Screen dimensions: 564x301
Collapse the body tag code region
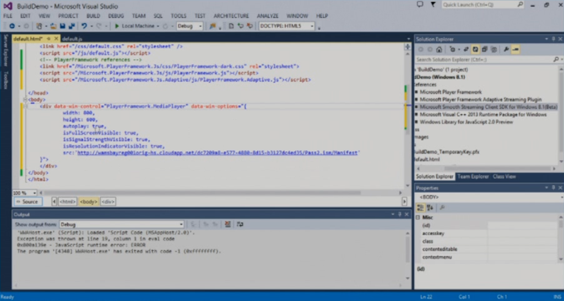24,100
